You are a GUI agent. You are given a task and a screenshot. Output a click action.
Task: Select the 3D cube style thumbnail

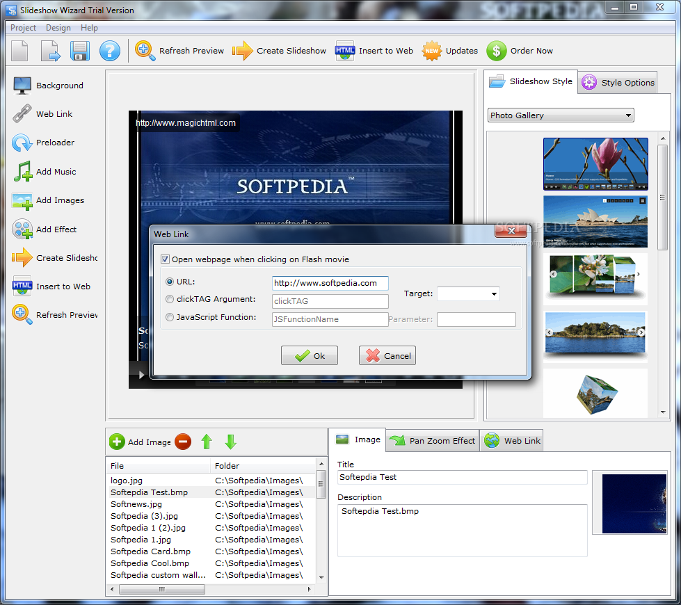point(595,393)
